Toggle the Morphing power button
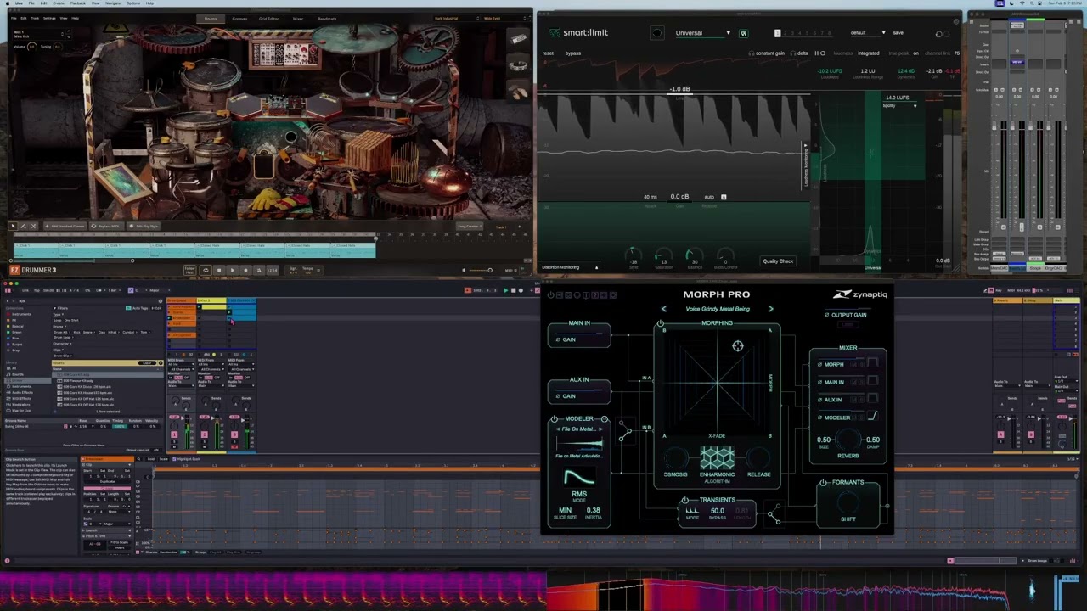The width and height of the screenshot is (1087, 611). tap(660, 323)
